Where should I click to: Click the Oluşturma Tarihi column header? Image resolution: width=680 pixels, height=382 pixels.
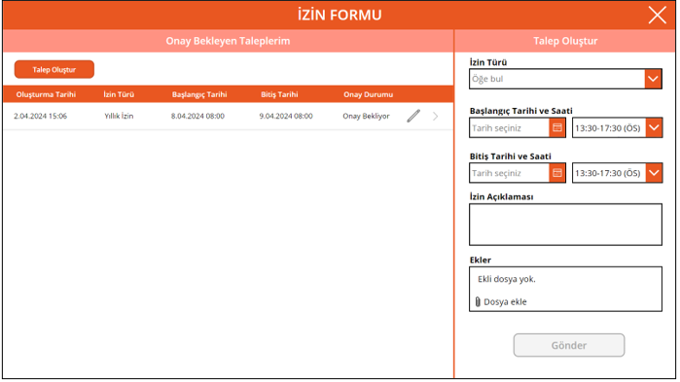click(x=46, y=94)
